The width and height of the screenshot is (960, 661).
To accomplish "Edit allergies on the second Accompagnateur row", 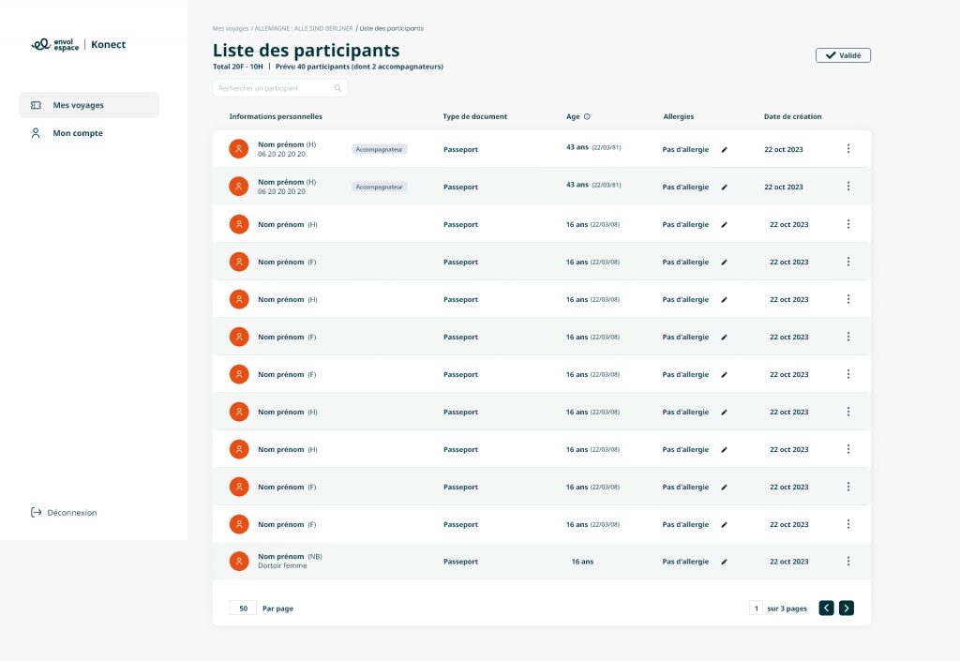I will coord(723,187).
